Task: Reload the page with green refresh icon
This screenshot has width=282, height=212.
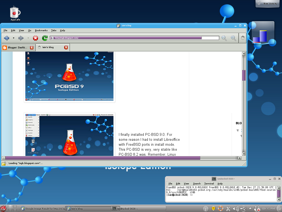Action: click(x=45, y=38)
